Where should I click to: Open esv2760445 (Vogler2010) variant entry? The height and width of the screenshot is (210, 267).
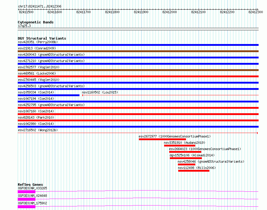(x=39, y=80)
